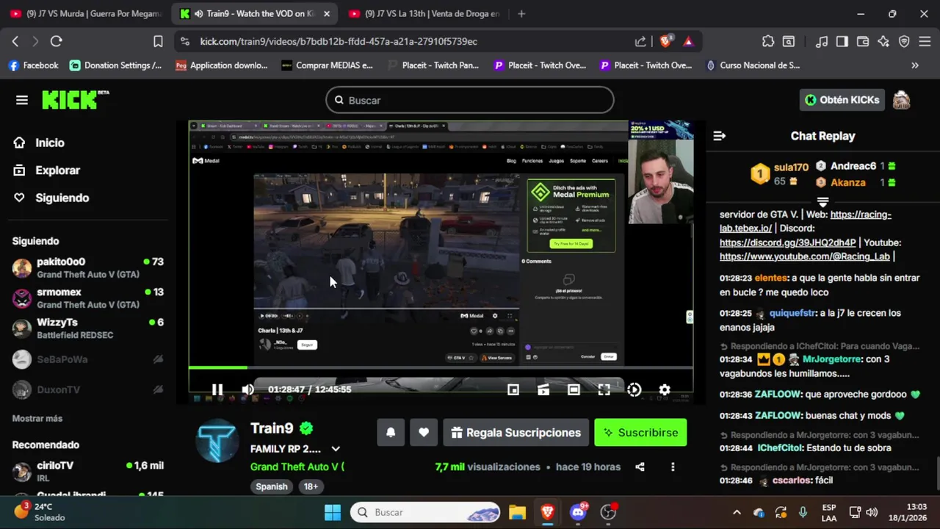
Task: Open video player settings gear
Action: pyautogui.click(x=665, y=389)
